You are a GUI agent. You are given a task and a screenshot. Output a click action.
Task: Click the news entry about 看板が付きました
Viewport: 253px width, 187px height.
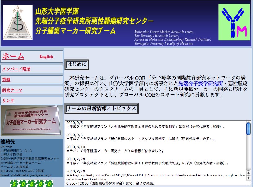pyautogui.click(x=115, y=151)
